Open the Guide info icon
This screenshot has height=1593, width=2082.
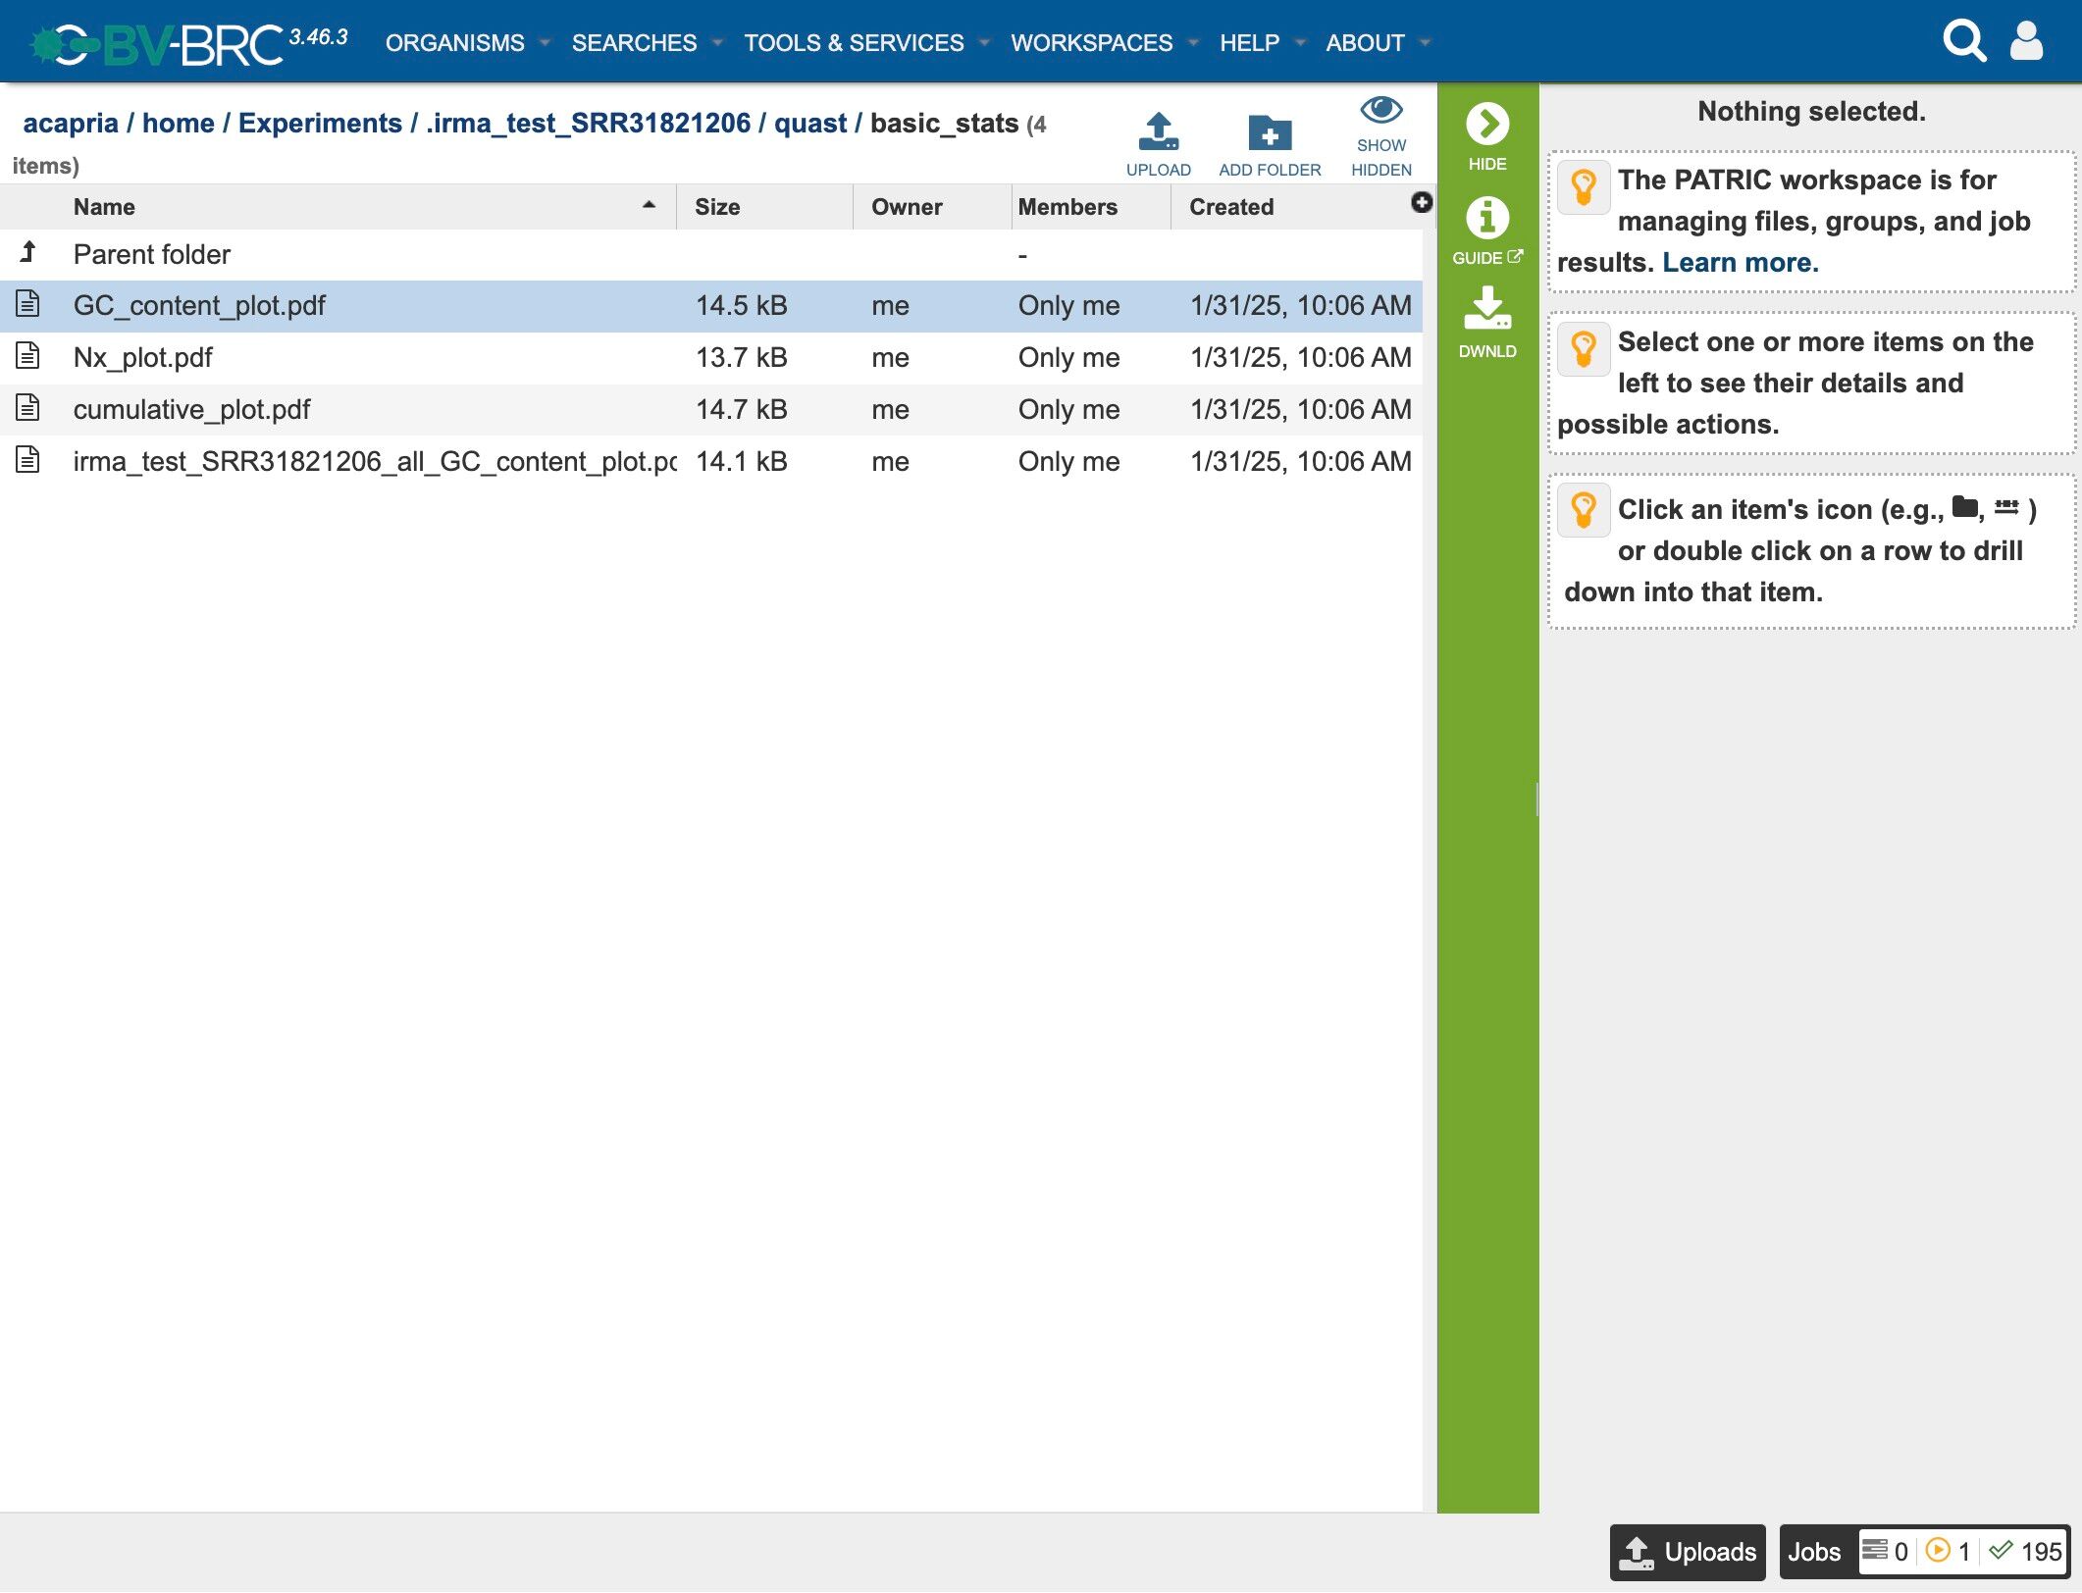tap(1486, 218)
